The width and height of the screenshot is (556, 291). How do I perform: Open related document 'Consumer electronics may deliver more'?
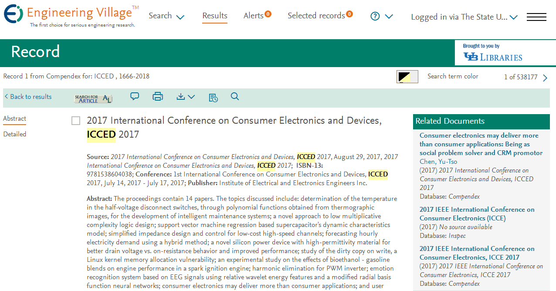(481, 144)
